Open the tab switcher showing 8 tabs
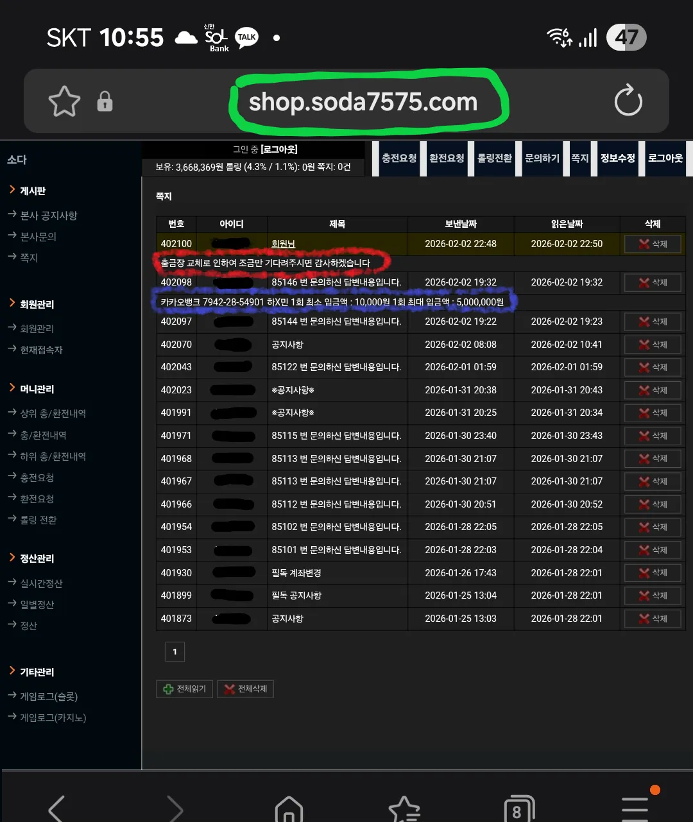This screenshot has height=822, width=693. click(x=518, y=809)
